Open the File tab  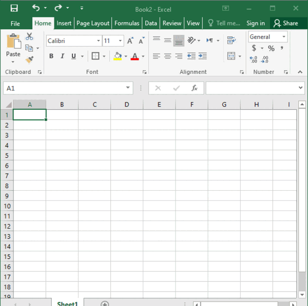[x=15, y=24]
